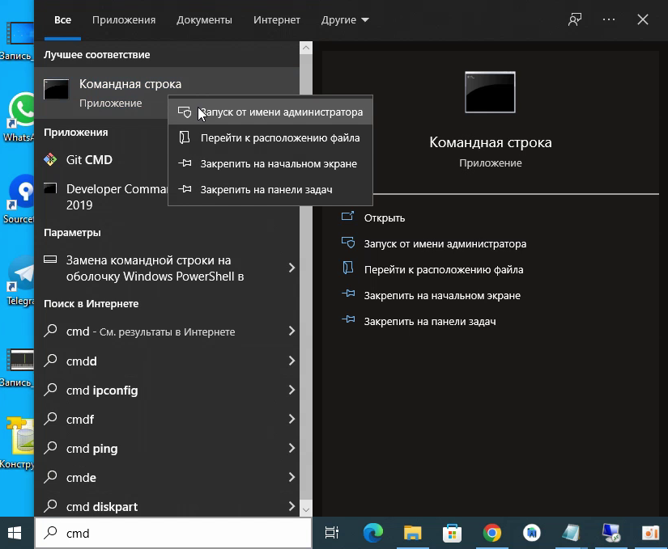The width and height of the screenshot is (668, 549).
Task: Click the scrollbar up arrow in results list
Action: [306, 48]
